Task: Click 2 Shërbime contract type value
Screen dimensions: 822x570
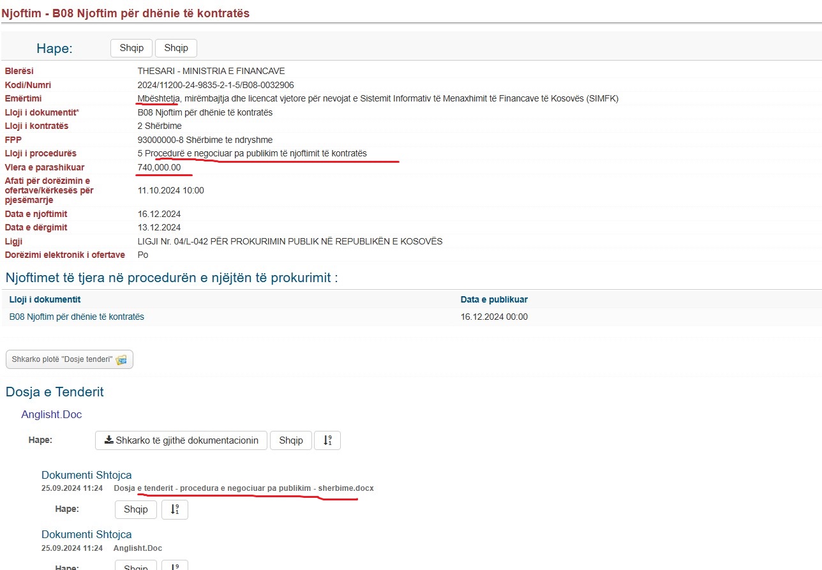Action: click(160, 126)
